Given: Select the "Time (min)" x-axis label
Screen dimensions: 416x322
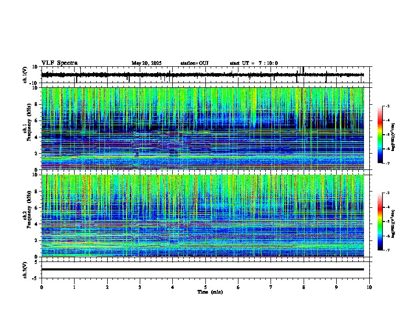Looking at the screenshot, I should pos(210,292).
